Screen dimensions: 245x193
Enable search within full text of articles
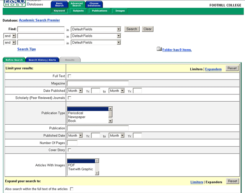(72, 189)
